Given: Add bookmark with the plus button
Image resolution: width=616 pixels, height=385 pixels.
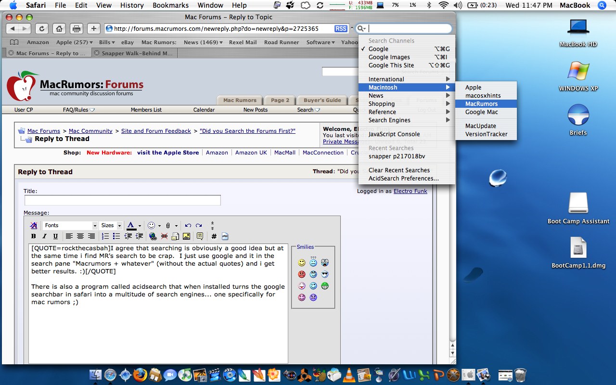Looking at the screenshot, I should [93, 28].
